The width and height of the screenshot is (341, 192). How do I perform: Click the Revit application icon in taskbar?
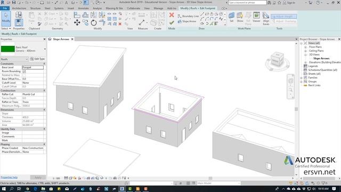[122, 189]
